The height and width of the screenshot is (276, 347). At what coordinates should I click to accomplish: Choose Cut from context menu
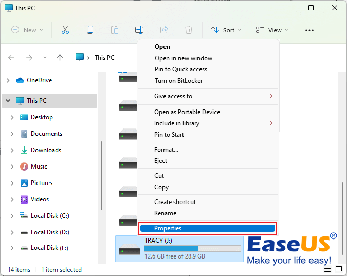[x=208, y=176]
